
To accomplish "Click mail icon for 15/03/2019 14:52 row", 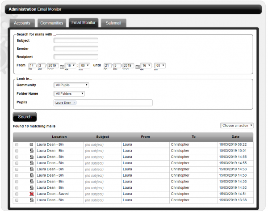I will 31,187.
